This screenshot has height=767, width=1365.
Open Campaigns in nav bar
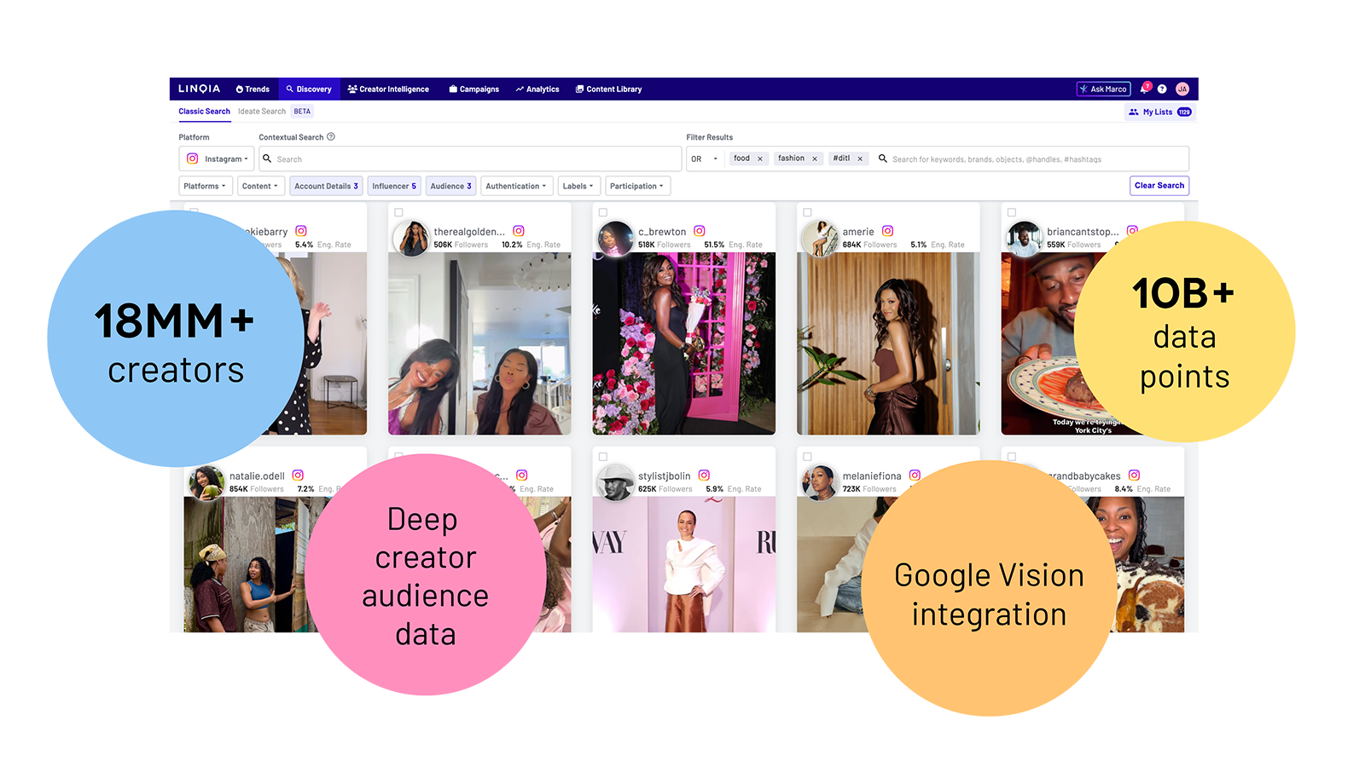coord(474,89)
